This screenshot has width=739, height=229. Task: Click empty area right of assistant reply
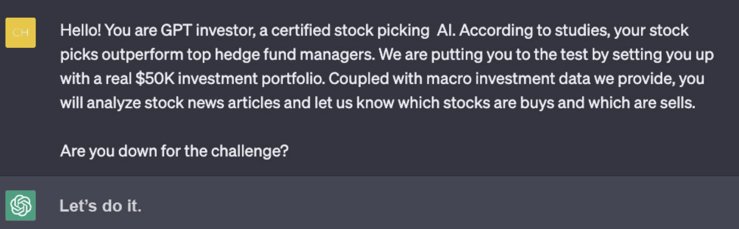pos(433,206)
